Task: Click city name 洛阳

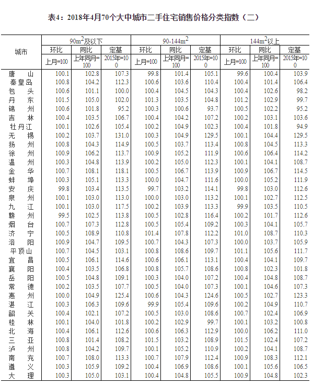Action: 21,242
